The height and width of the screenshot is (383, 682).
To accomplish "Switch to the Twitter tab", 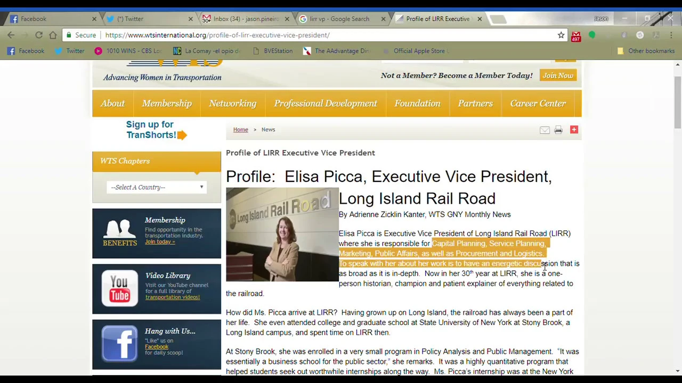I will pos(149,19).
